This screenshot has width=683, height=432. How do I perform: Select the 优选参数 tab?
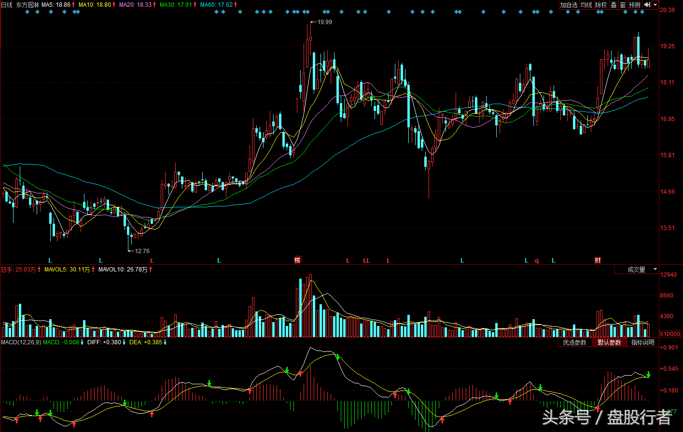click(x=574, y=342)
